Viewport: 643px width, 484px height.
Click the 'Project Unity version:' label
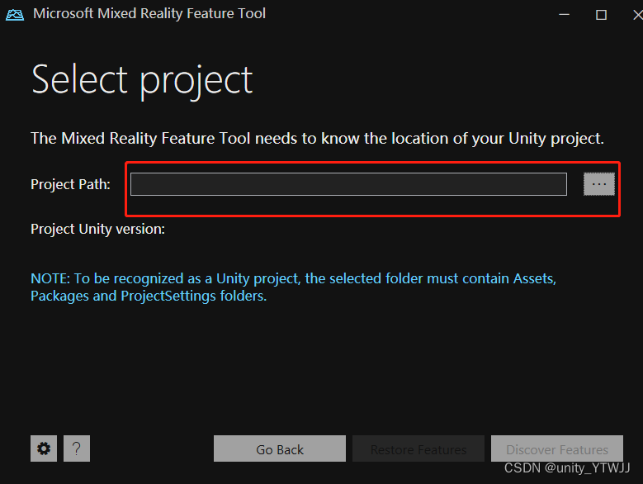click(97, 229)
